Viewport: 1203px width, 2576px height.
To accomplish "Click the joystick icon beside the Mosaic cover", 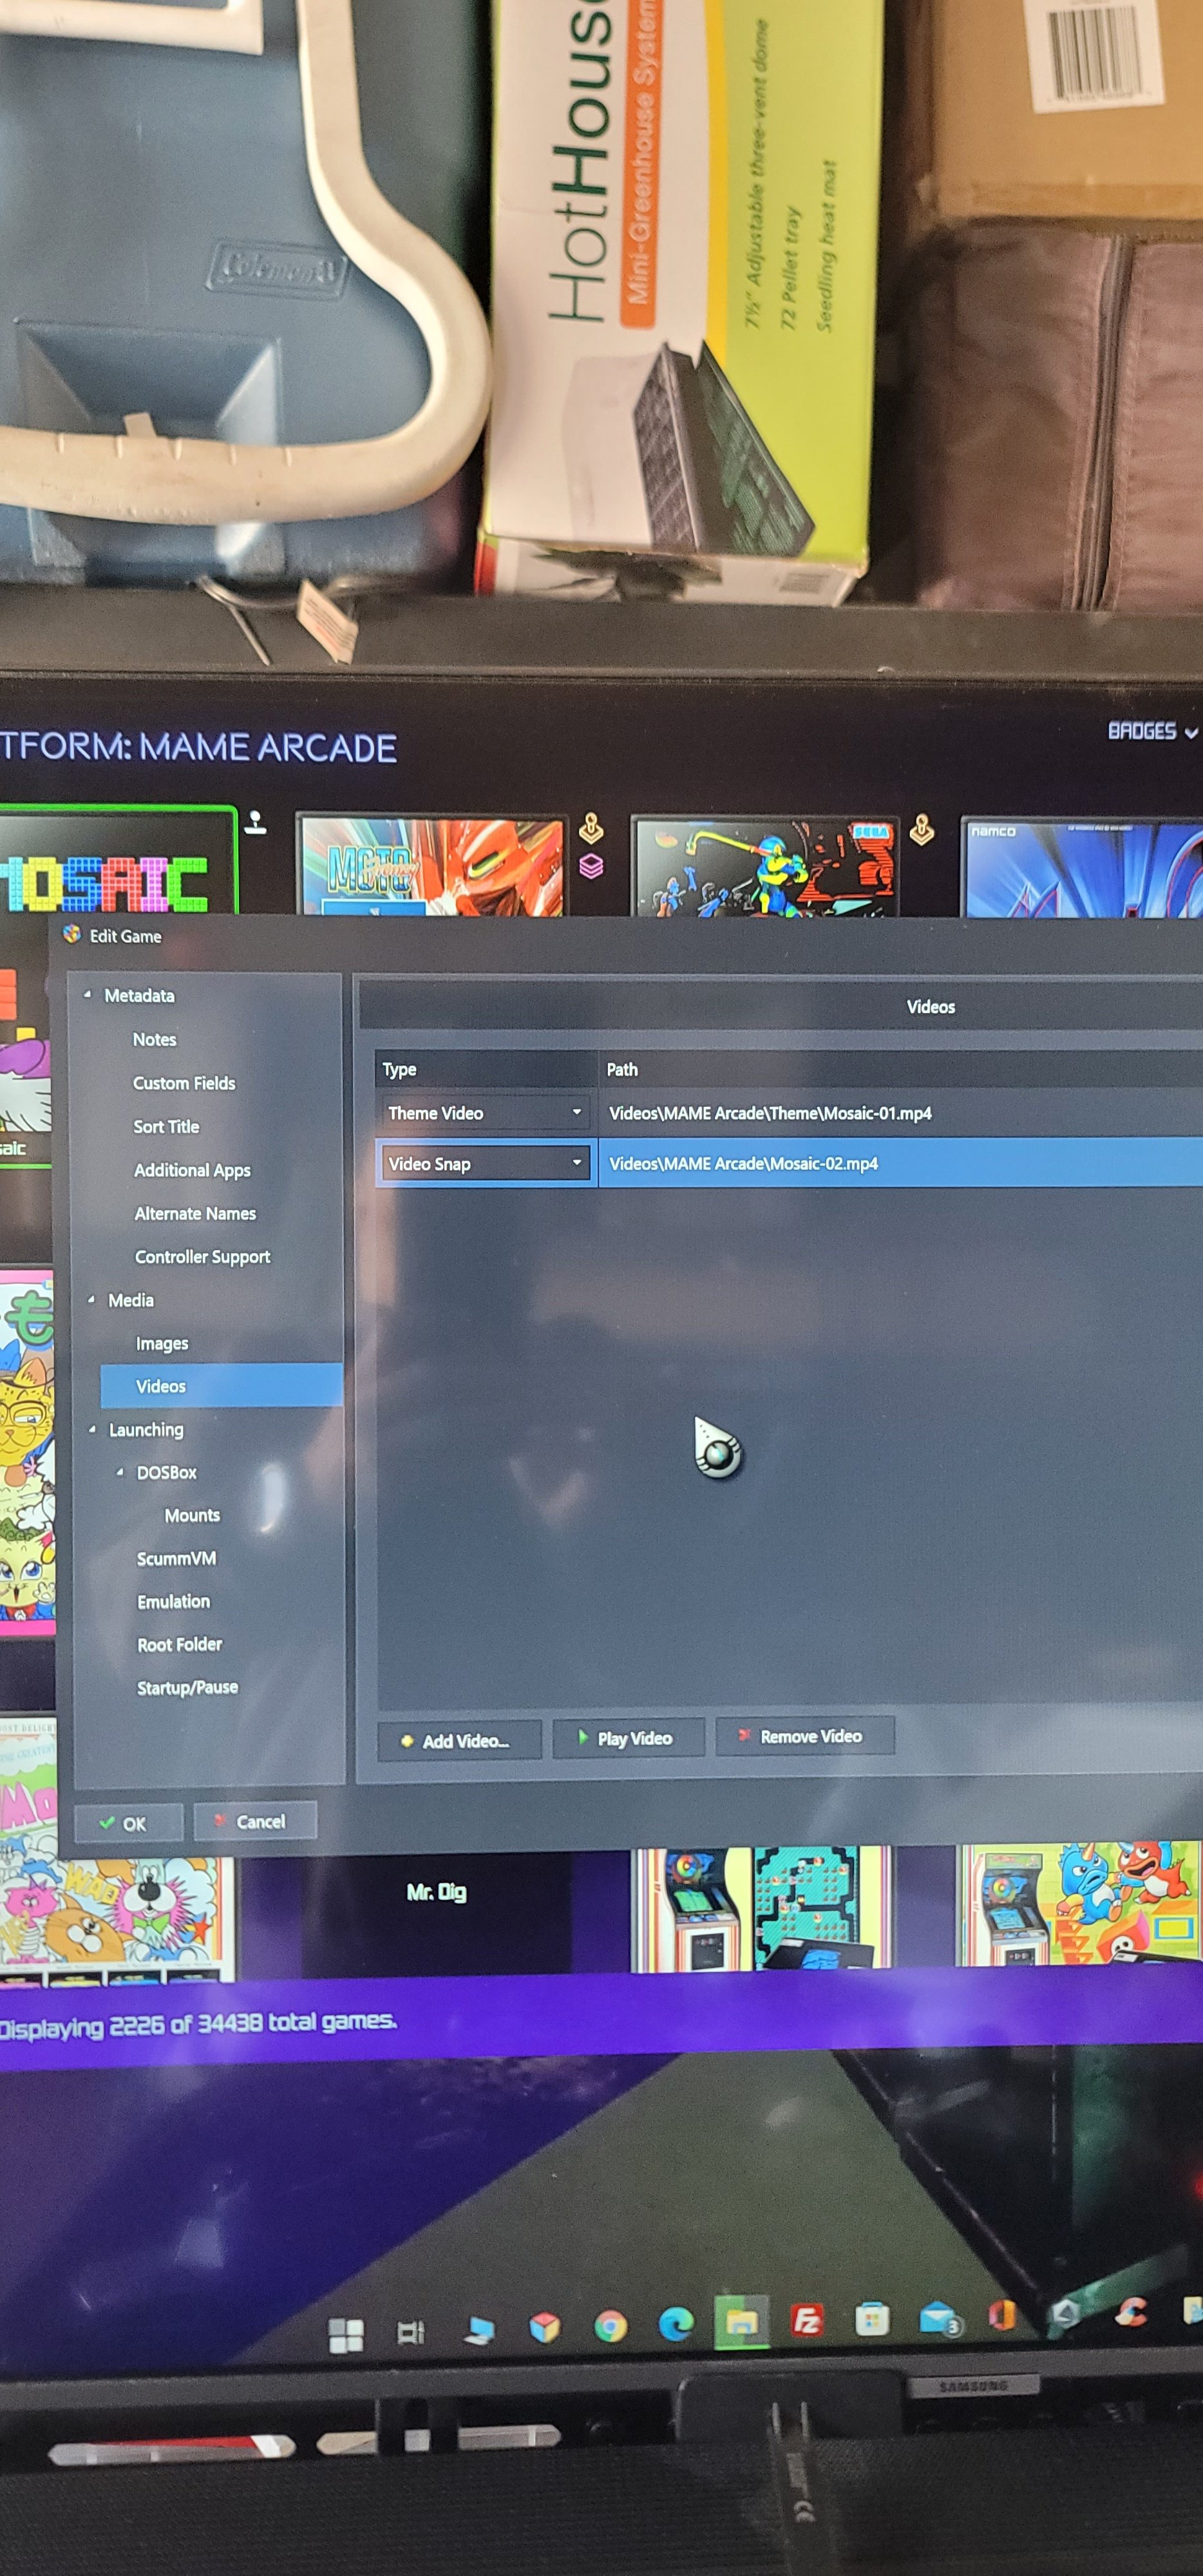I will pyautogui.click(x=256, y=823).
